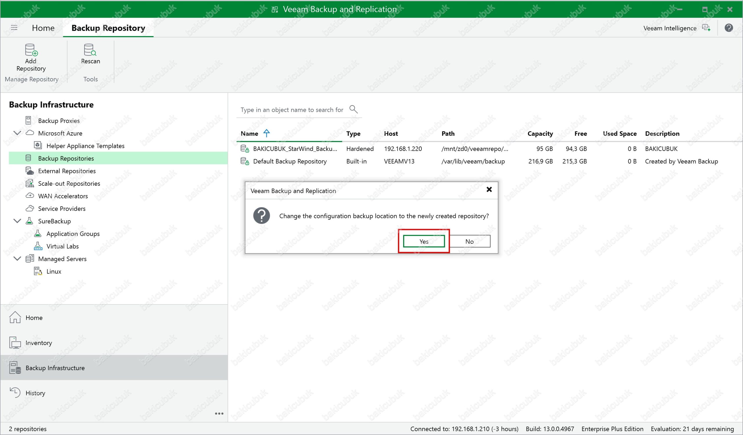Select WAN Accelerators in the tree
The image size is (743, 435).
click(63, 196)
